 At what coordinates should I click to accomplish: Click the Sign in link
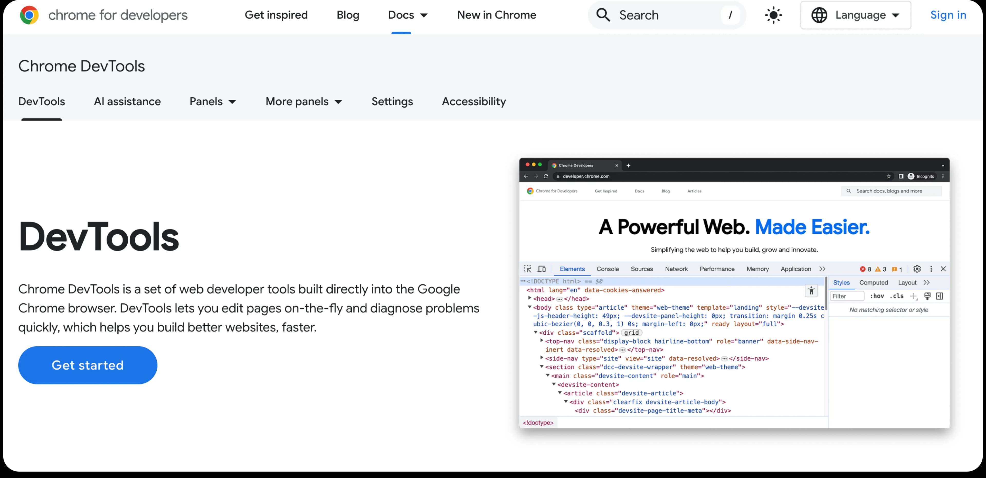pos(948,15)
